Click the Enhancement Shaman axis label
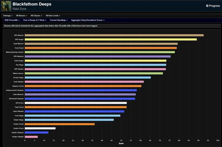This screenshot has width=222, height=147. (x=15, y=90)
